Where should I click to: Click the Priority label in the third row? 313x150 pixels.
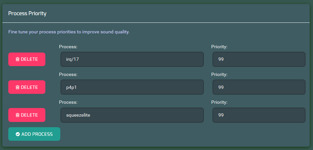pyautogui.click(x=219, y=102)
